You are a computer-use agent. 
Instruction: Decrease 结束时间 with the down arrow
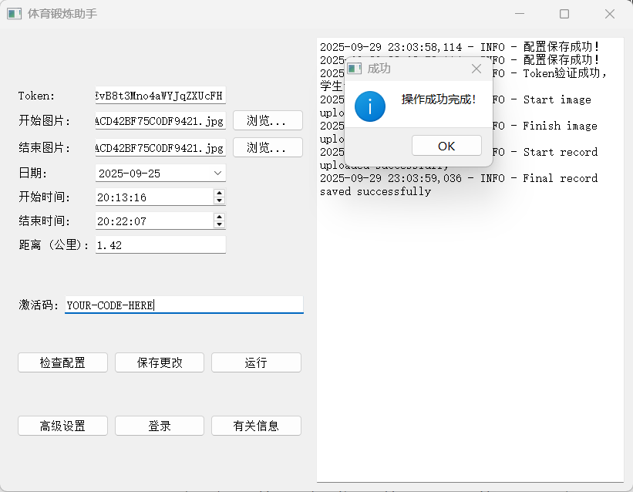pyautogui.click(x=219, y=225)
